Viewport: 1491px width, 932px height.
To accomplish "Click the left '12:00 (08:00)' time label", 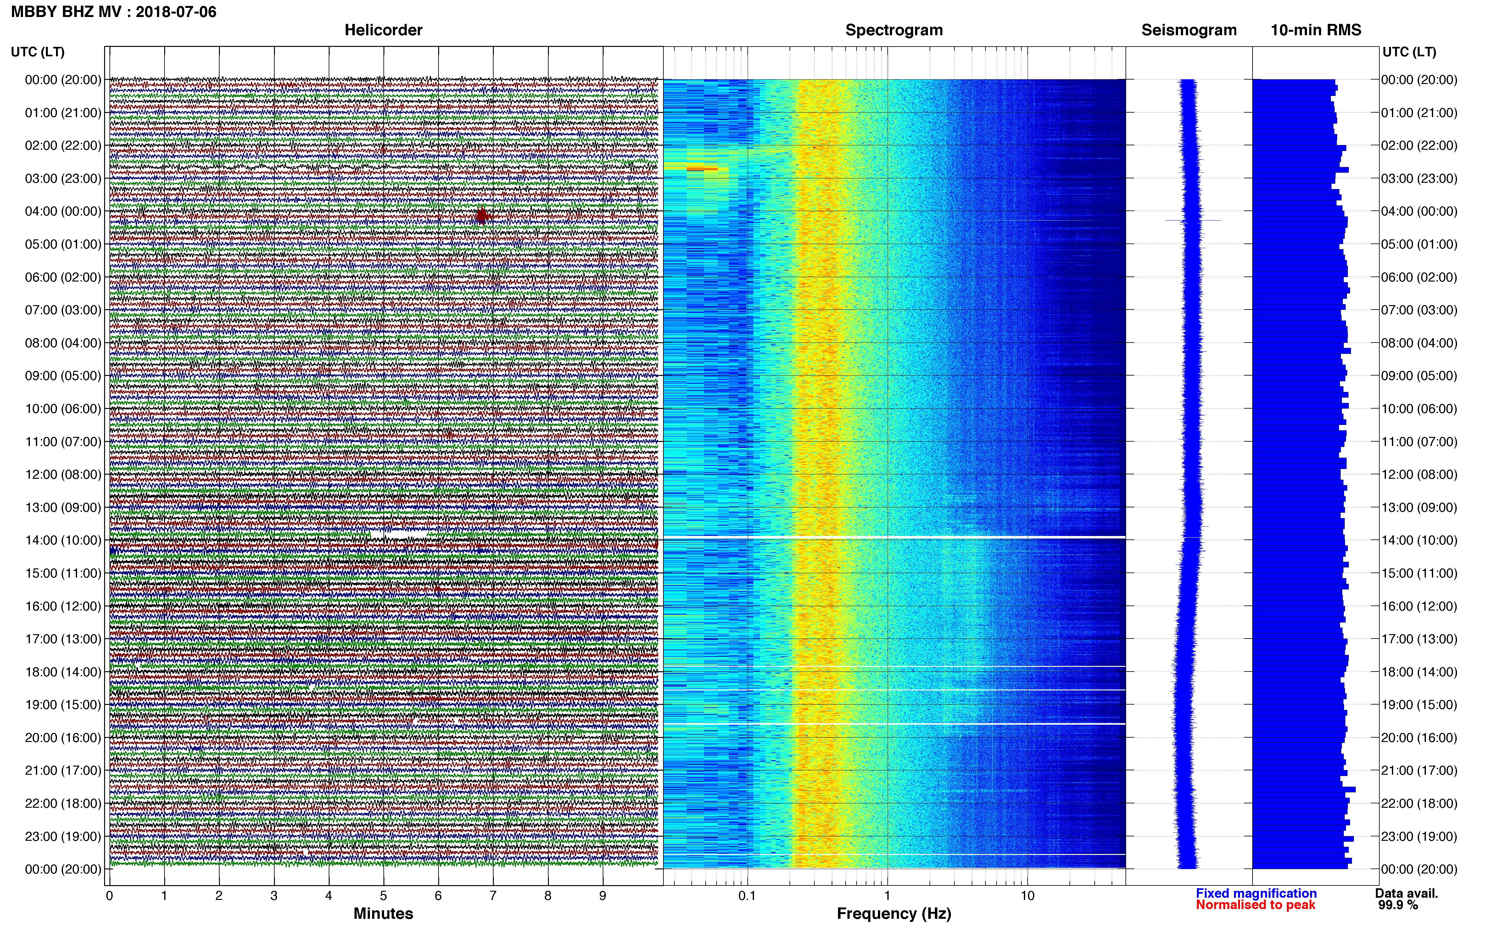I will [63, 475].
